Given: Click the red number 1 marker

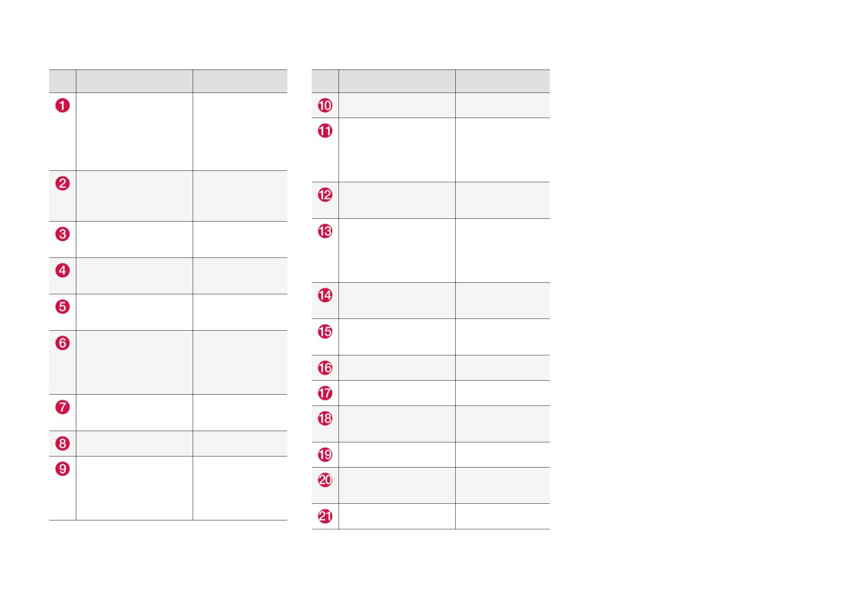Looking at the screenshot, I should pyautogui.click(x=63, y=106).
